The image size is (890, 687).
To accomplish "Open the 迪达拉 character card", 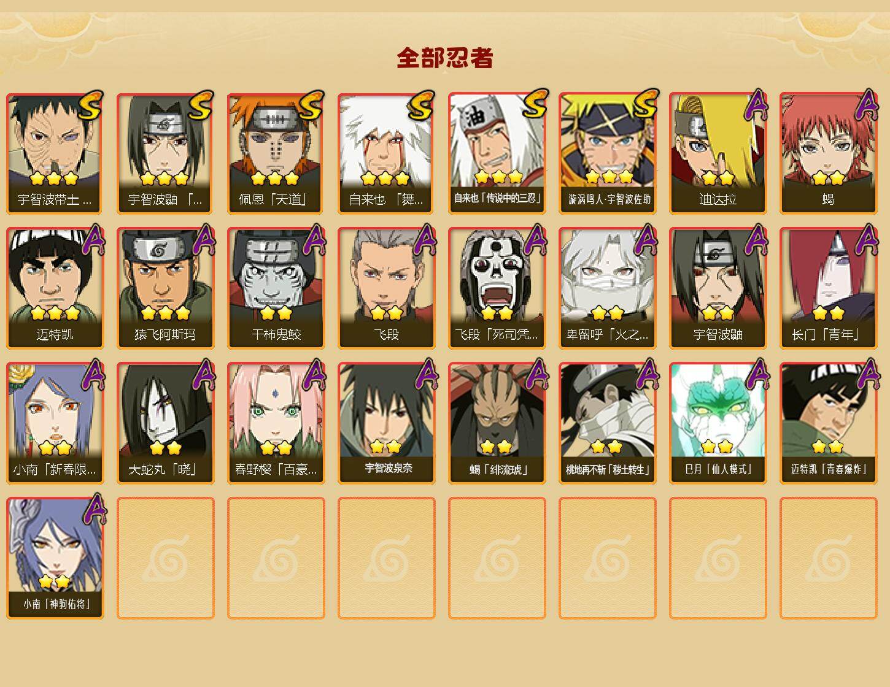I will (718, 153).
